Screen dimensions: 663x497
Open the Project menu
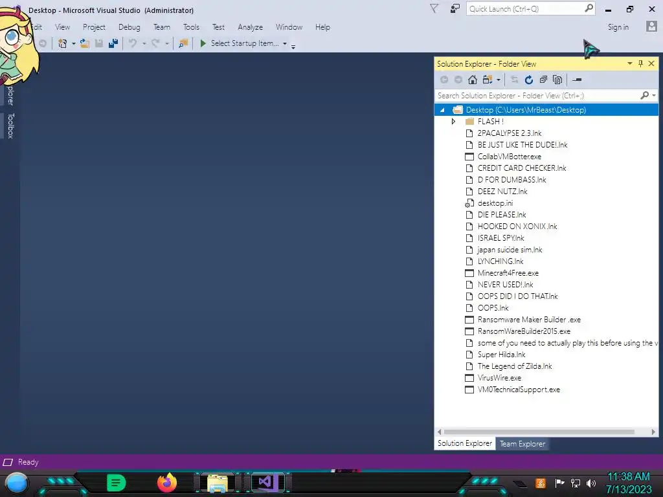tap(94, 27)
